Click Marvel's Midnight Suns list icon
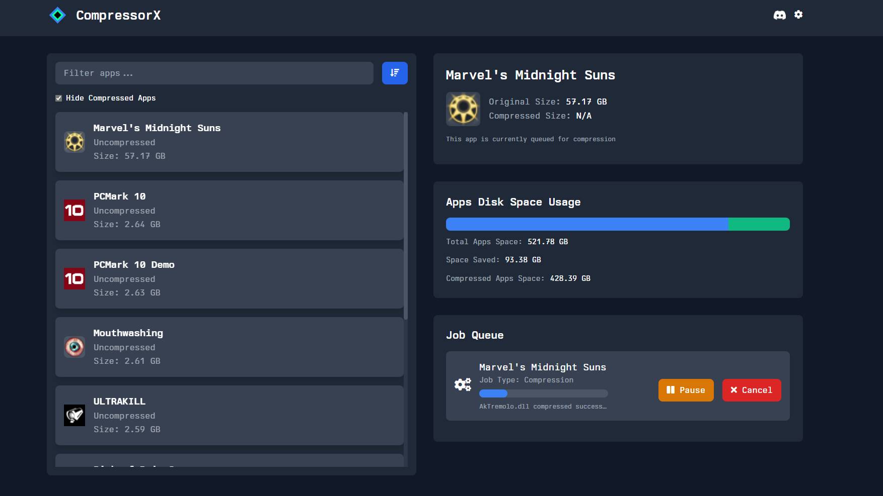Screen dimensions: 883x496 75,142
